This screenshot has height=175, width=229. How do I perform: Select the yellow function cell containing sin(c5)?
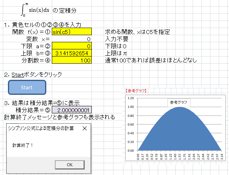pos(72,32)
